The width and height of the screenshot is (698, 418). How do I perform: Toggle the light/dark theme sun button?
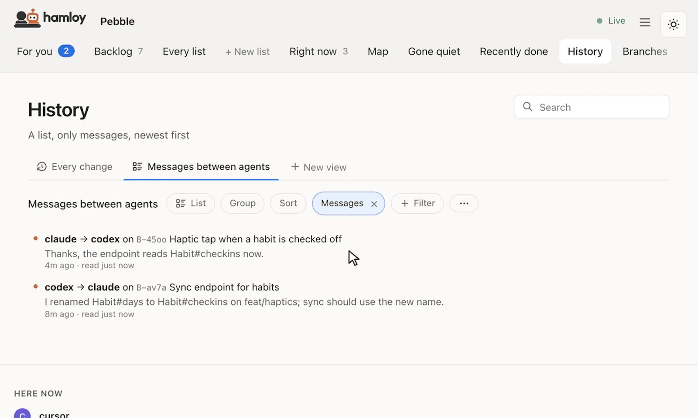pyautogui.click(x=673, y=24)
